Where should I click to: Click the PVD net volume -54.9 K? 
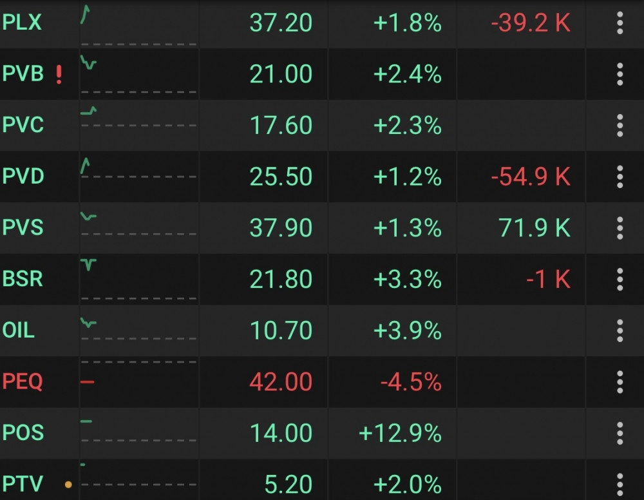point(531,177)
